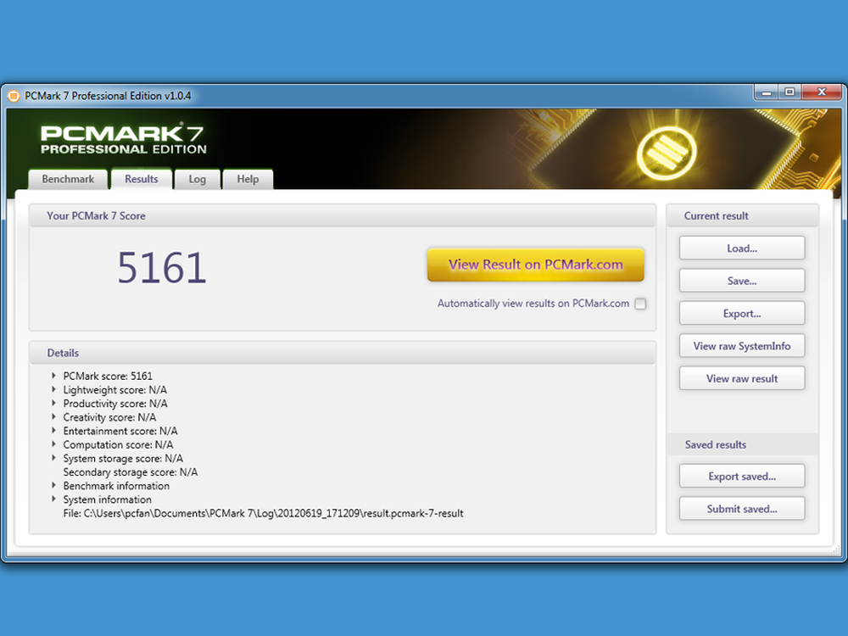Screen dimensions: 848x636
Task: Click the large 5161 score value
Action: (x=162, y=268)
